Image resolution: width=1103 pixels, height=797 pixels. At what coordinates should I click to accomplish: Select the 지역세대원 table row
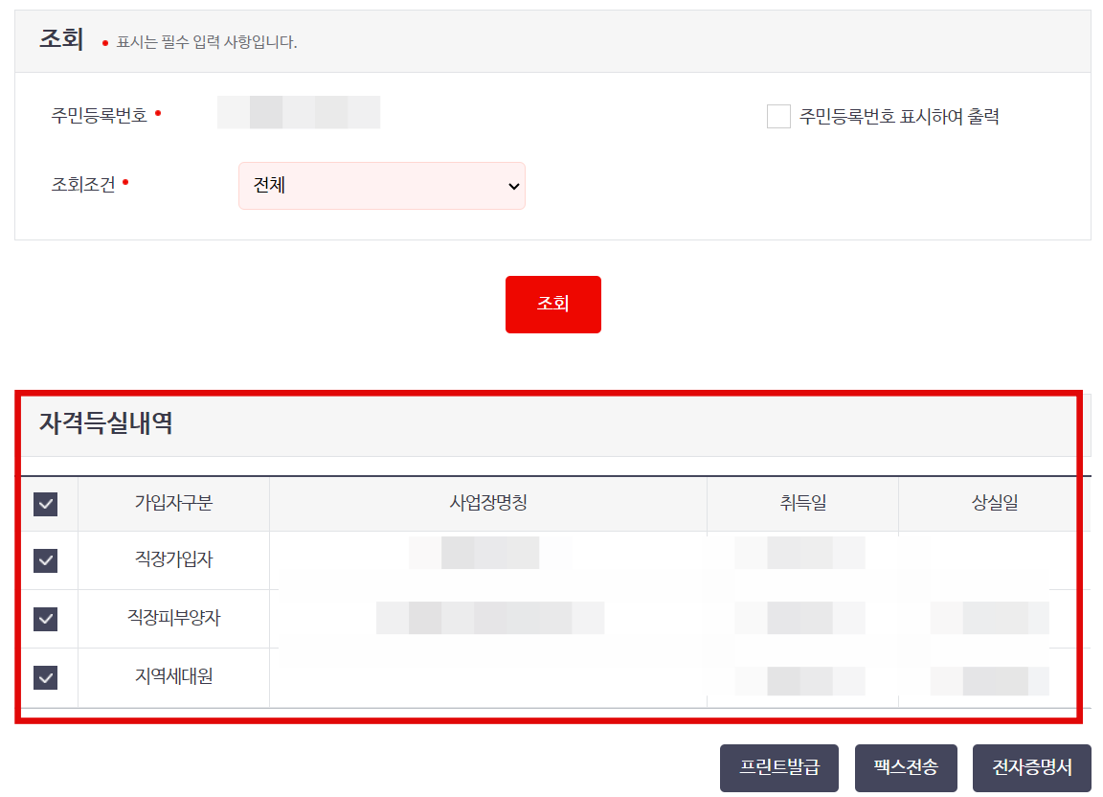point(172,677)
